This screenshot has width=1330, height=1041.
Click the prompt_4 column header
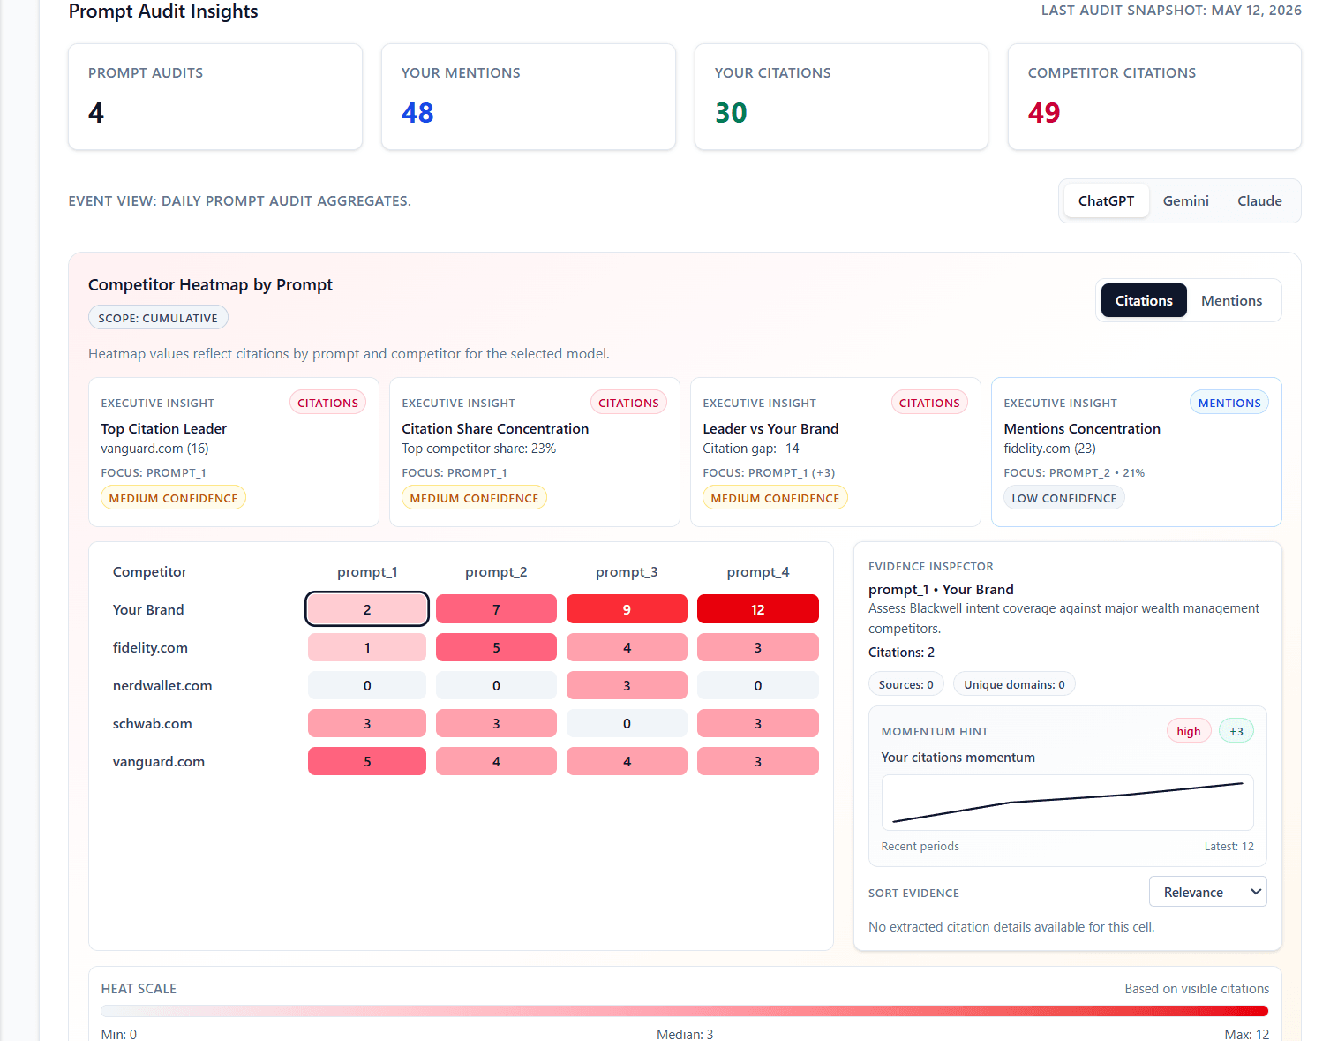click(758, 571)
